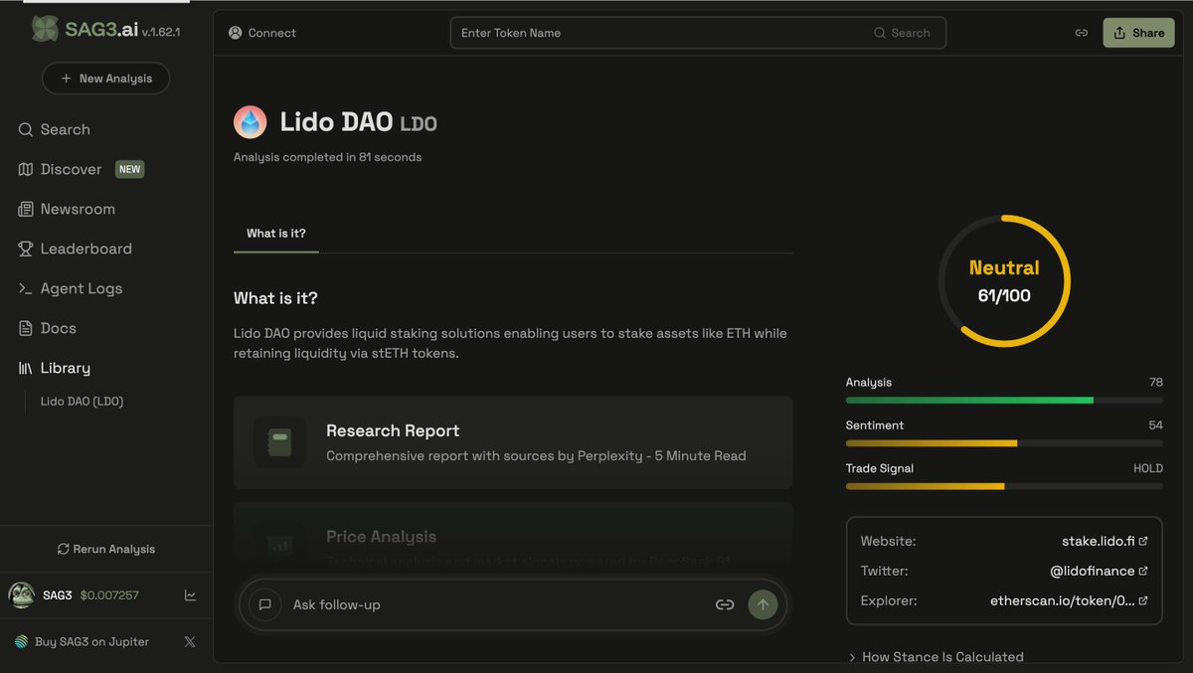Open the stake.lido.fi website link
This screenshot has width=1193, height=673.
click(x=1098, y=542)
